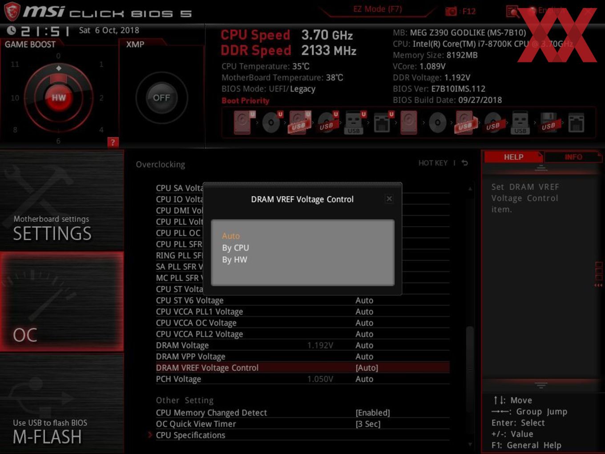605x454 pixels.
Task: Open CPU VCCA PLL2 Voltage Auto value
Action: point(364,334)
